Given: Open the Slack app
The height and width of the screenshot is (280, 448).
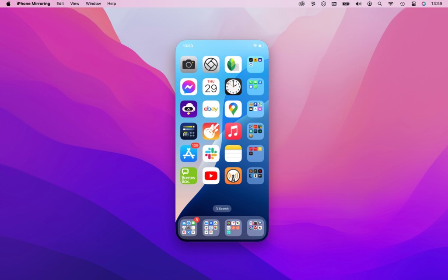Looking at the screenshot, I should point(211,154).
